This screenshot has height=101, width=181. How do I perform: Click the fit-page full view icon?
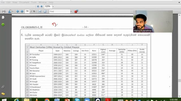(x=45, y=11)
